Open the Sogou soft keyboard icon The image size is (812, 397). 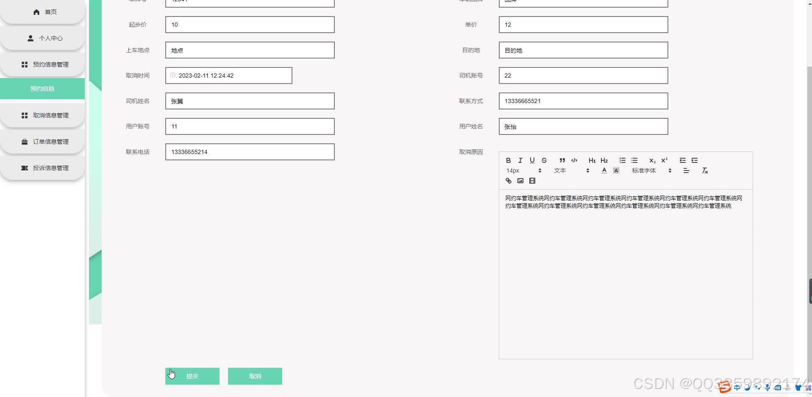(778, 387)
